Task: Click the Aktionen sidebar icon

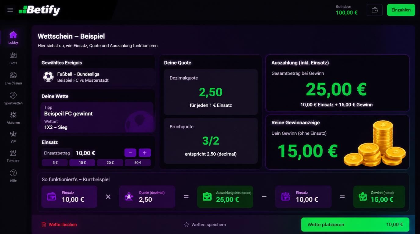Action: coord(13,115)
